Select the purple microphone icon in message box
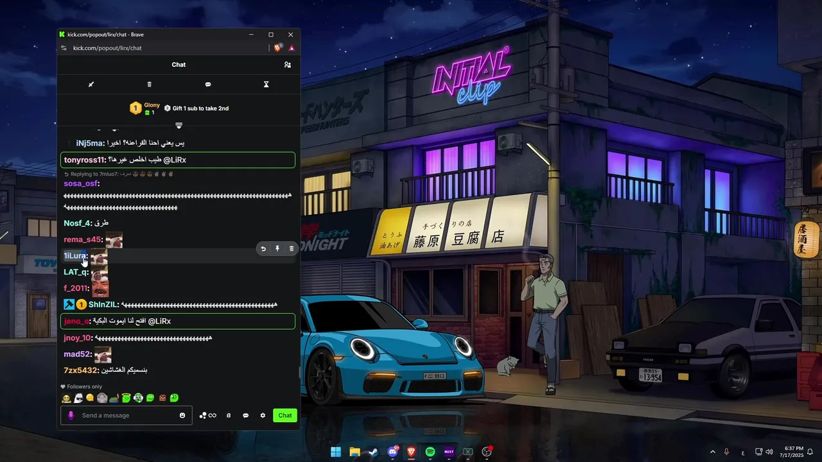Screen dimensions: 822x462 71,415
